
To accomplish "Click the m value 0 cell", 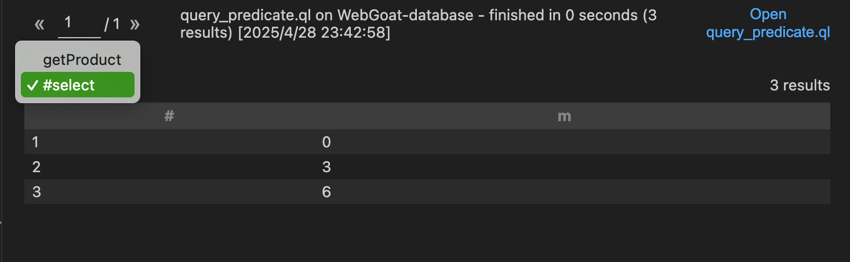I will pos(326,142).
